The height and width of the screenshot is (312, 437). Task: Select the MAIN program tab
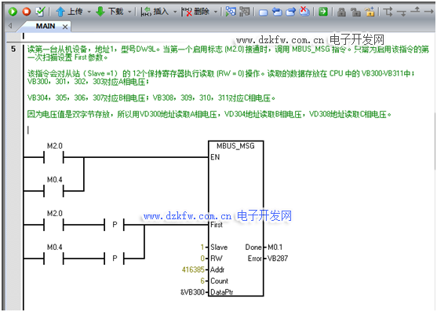pos(46,26)
